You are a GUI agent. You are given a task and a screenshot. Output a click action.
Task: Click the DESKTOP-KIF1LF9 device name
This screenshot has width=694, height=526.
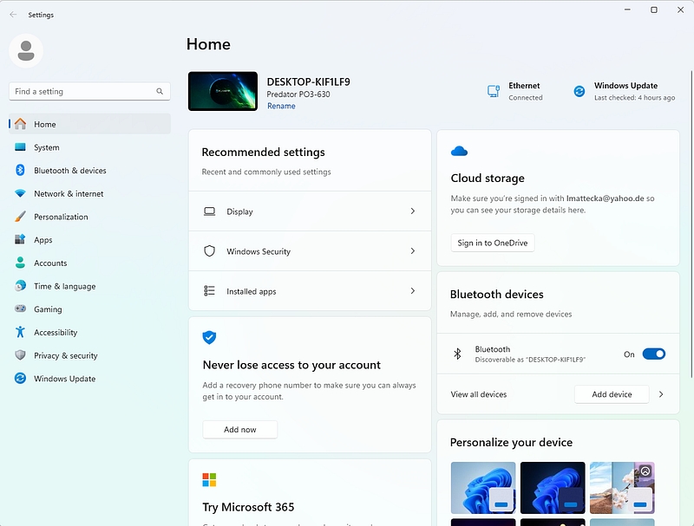coord(308,81)
